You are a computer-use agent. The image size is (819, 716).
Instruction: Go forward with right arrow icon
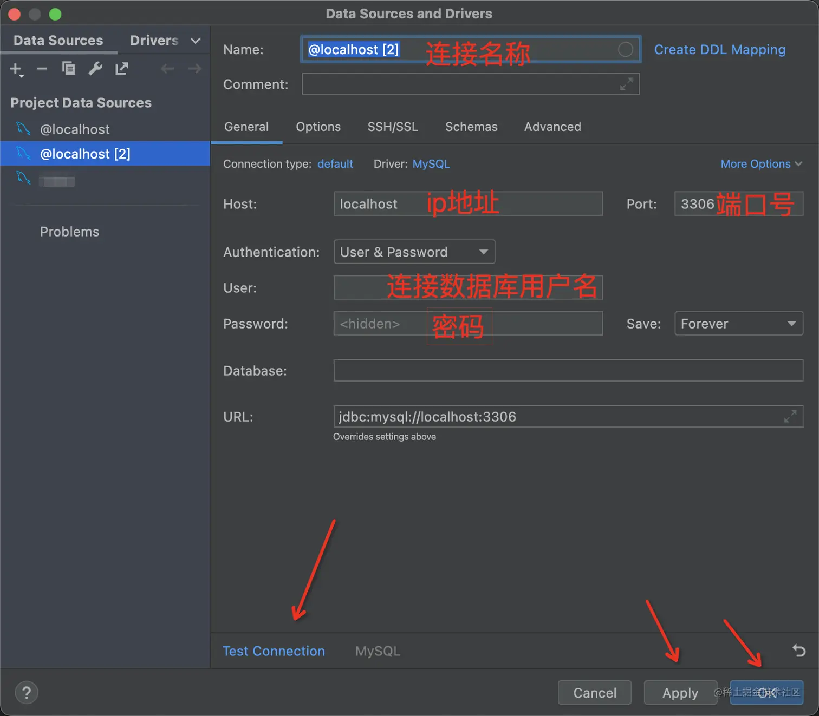(195, 68)
